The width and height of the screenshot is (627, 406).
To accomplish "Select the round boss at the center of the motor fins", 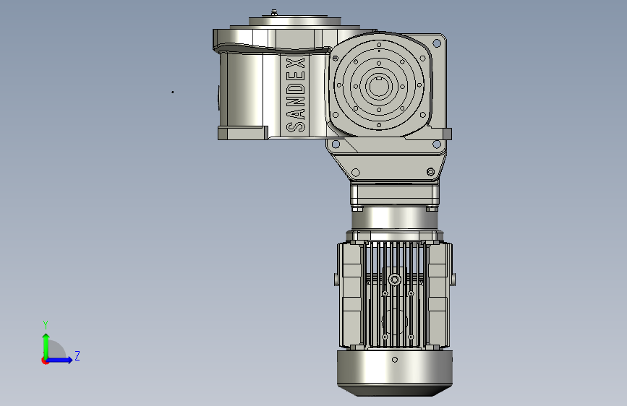I will pyautogui.click(x=395, y=280).
